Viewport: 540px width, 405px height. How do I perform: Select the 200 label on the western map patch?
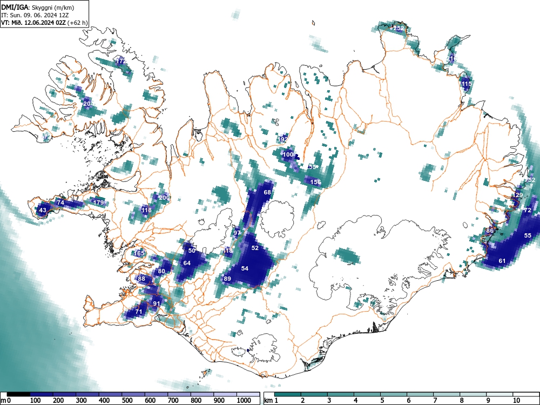coord(164,198)
